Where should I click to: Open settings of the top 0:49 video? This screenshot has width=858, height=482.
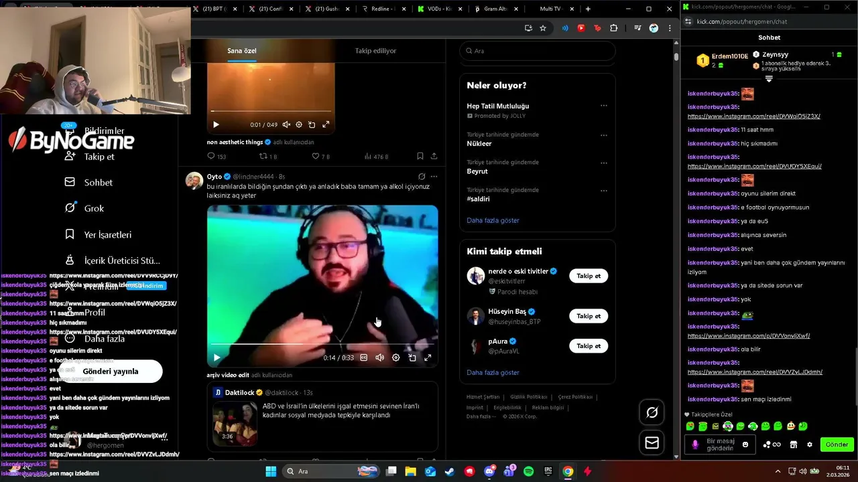tap(299, 125)
